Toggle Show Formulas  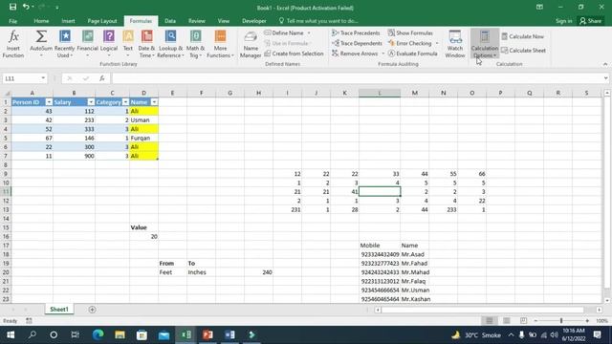tap(410, 33)
